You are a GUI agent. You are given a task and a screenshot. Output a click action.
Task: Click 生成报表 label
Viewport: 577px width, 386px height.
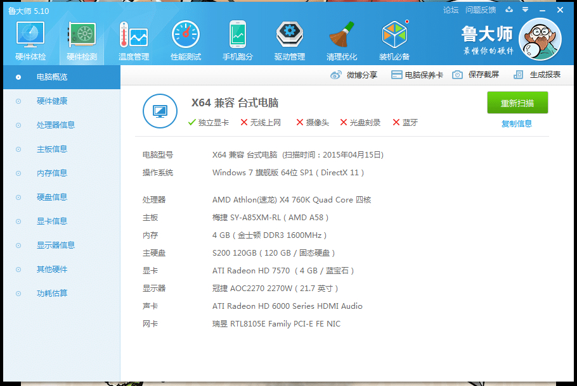click(x=545, y=75)
